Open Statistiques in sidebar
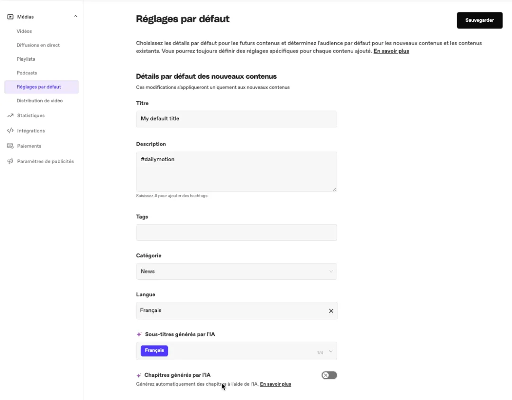 coord(31,115)
